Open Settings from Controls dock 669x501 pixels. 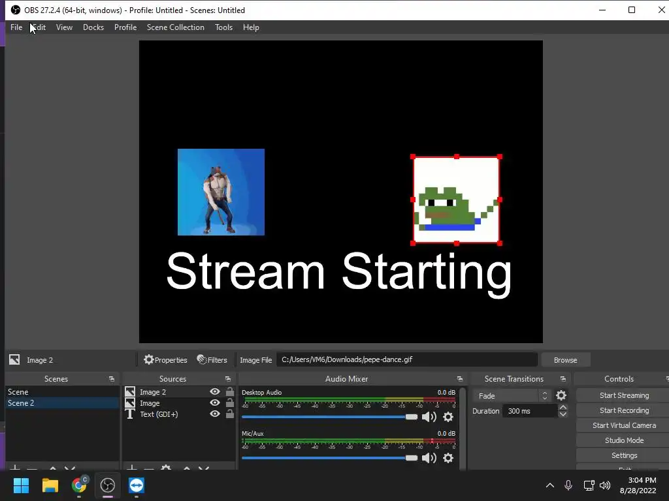pos(624,455)
